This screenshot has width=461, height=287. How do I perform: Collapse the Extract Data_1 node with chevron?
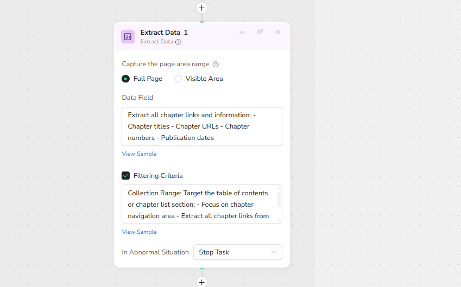click(242, 32)
